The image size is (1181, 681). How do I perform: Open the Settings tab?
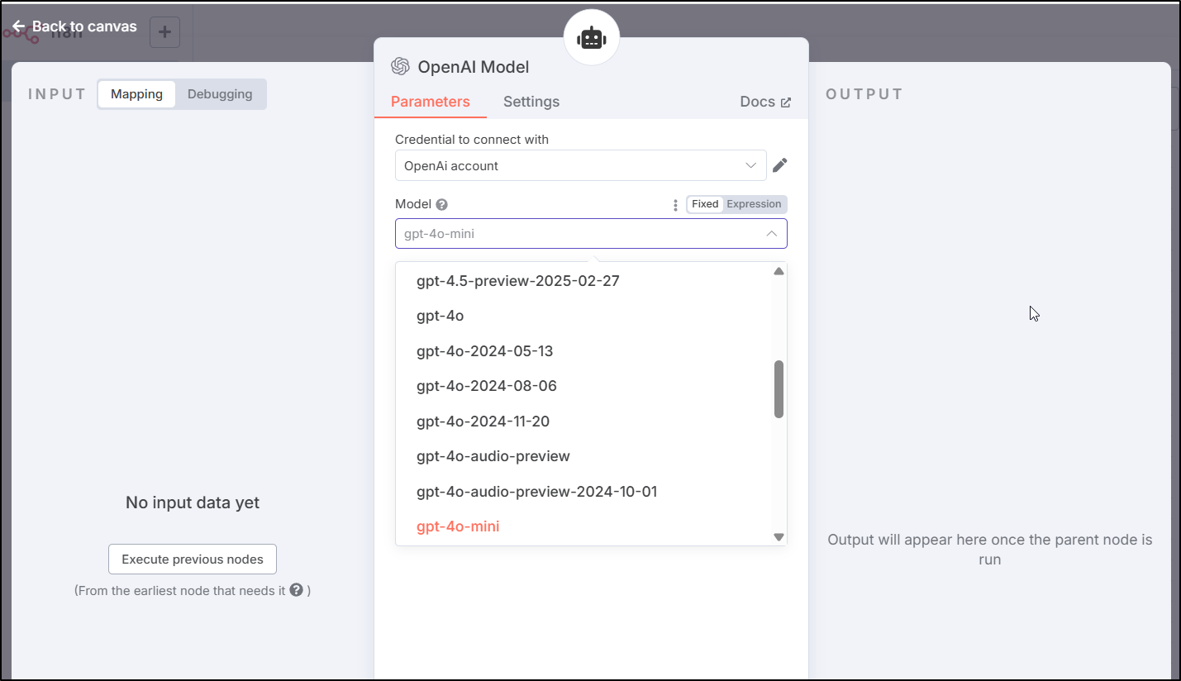531,102
